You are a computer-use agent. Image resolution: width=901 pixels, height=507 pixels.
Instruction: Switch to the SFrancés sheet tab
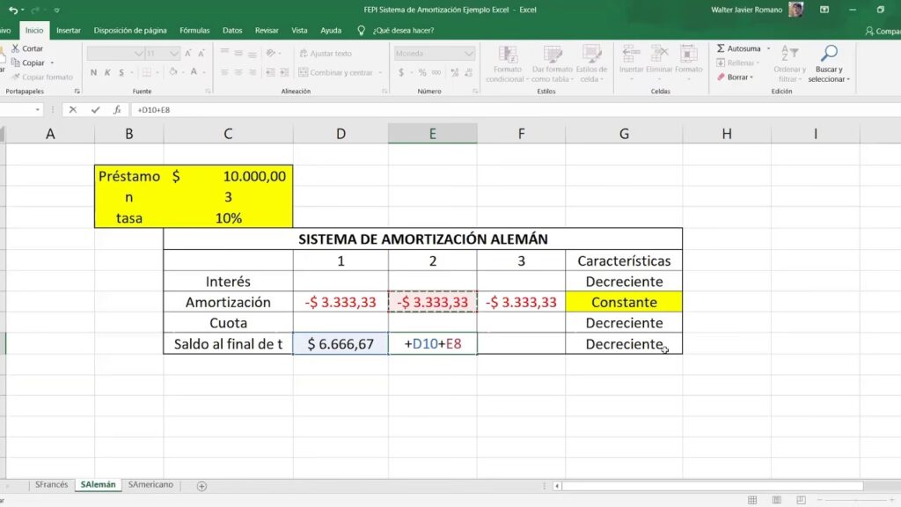coord(51,485)
